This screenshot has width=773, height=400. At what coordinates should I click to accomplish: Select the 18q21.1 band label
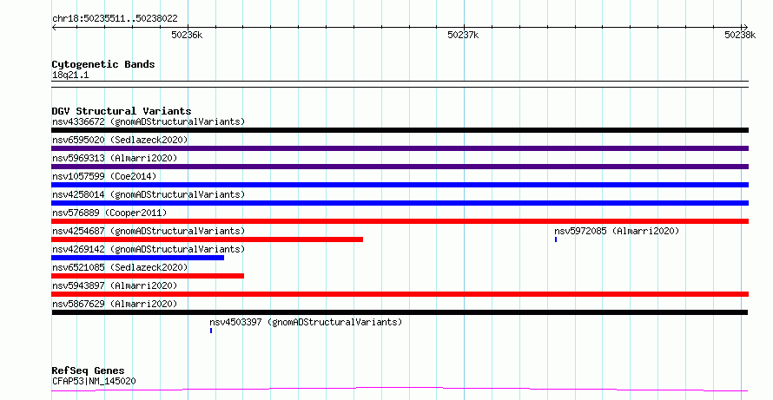click(70, 75)
